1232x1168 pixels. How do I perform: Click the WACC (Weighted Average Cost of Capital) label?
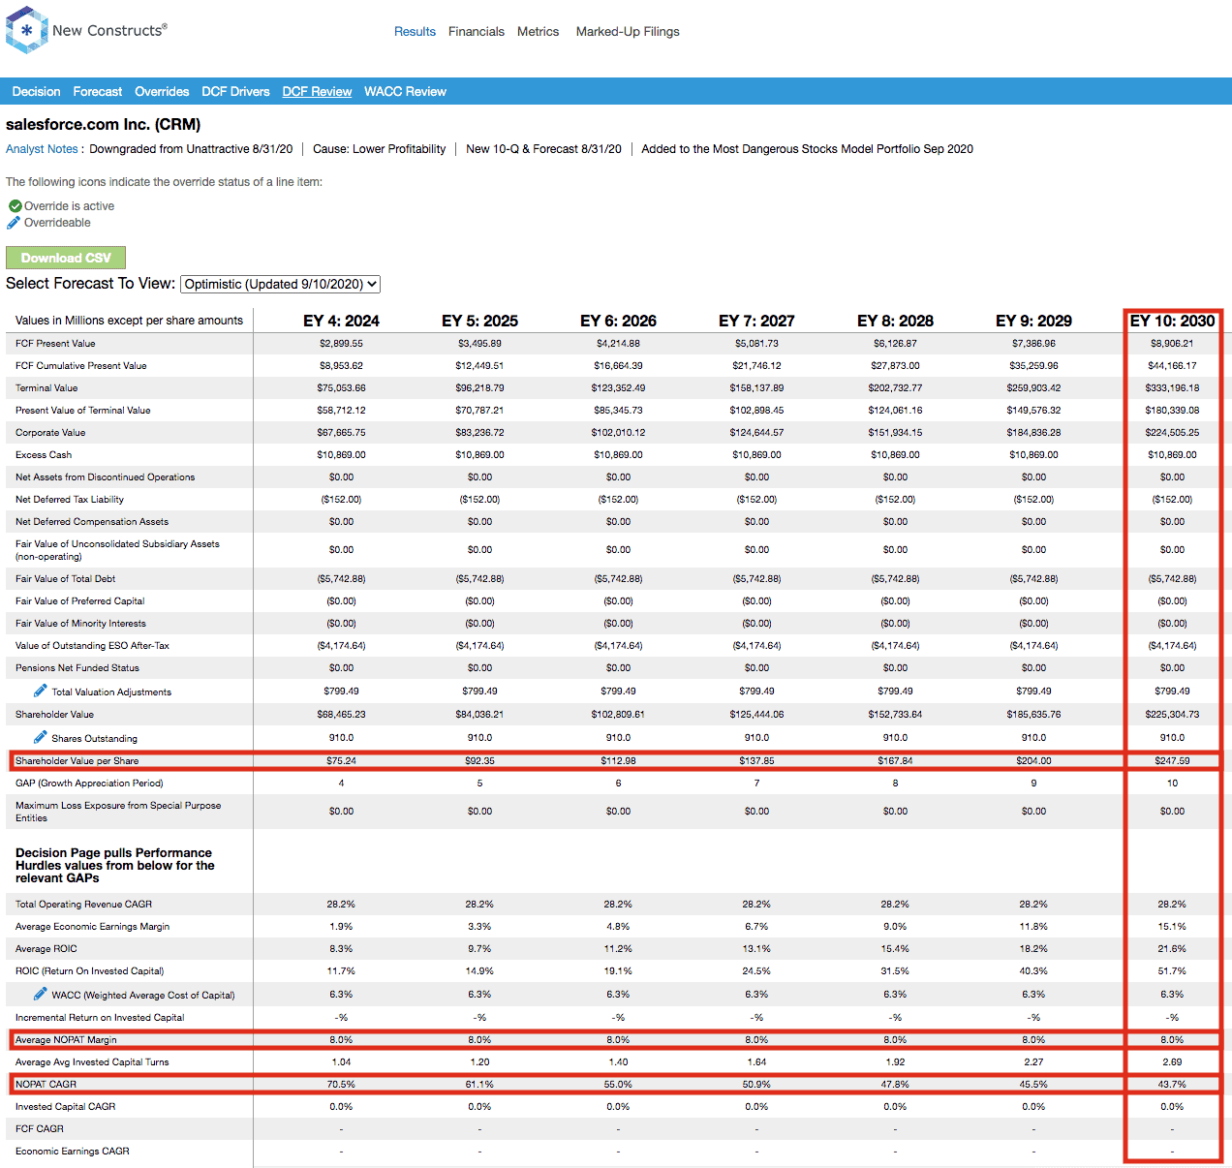click(143, 996)
